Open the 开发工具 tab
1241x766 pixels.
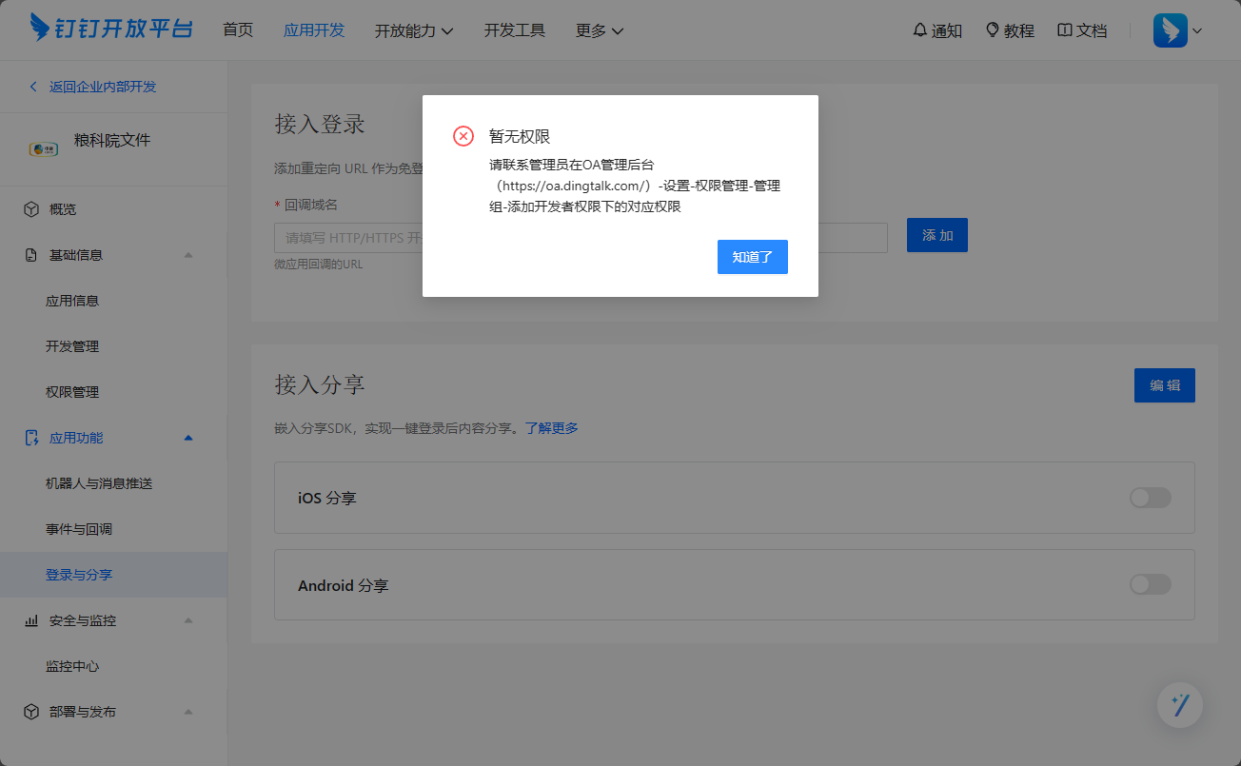click(x=515, y=30)
